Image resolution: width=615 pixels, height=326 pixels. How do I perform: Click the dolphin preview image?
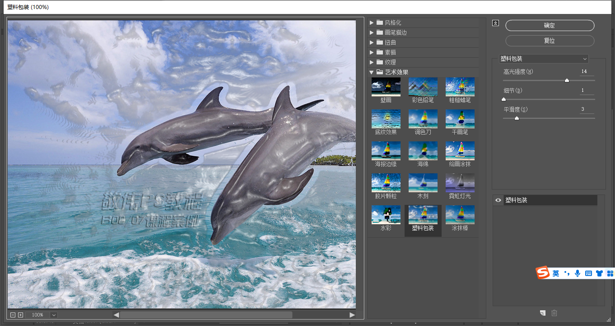[182, 164]
